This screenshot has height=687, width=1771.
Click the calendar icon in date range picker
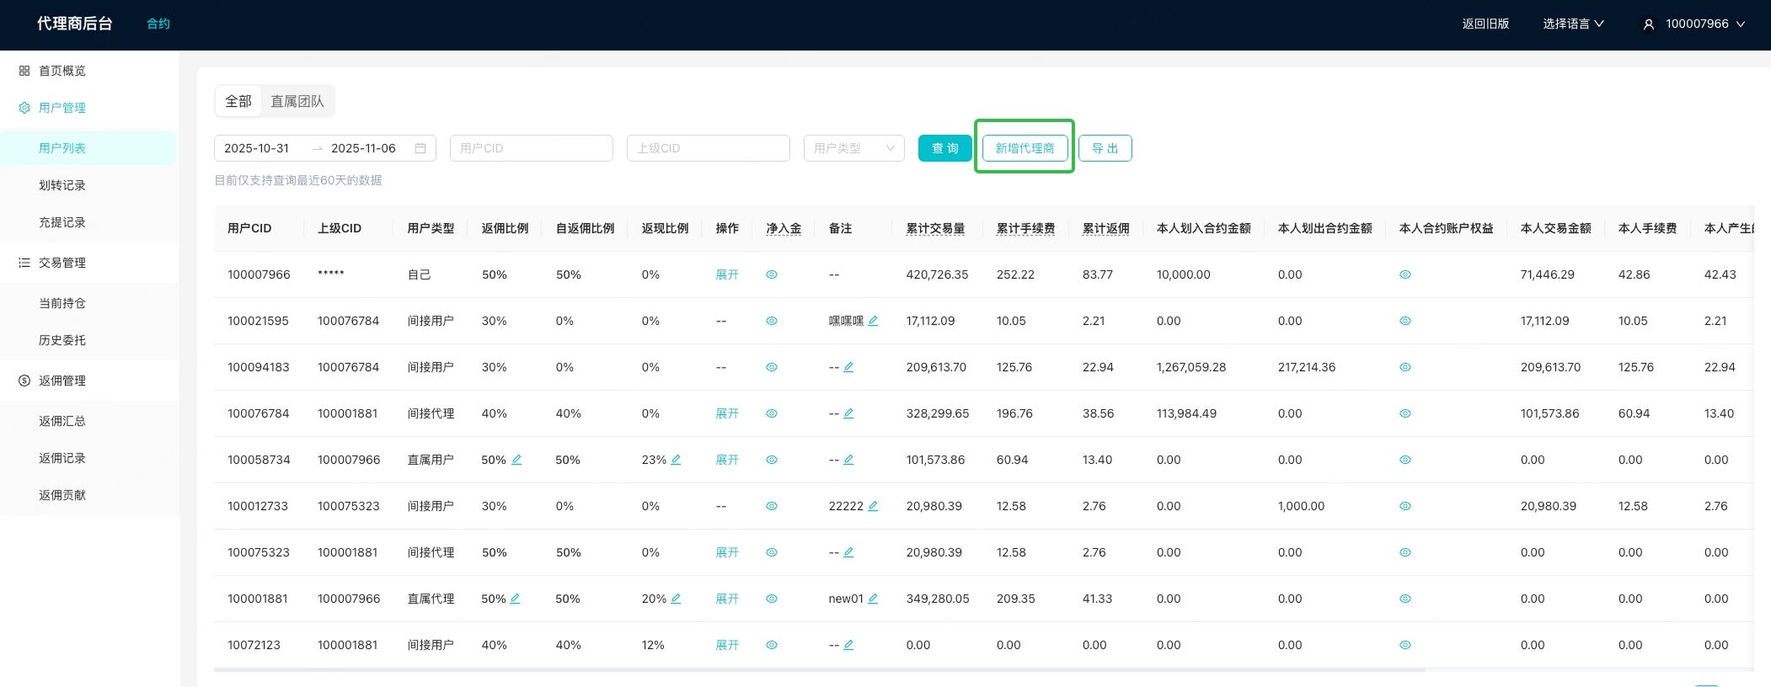coord(420,148)
